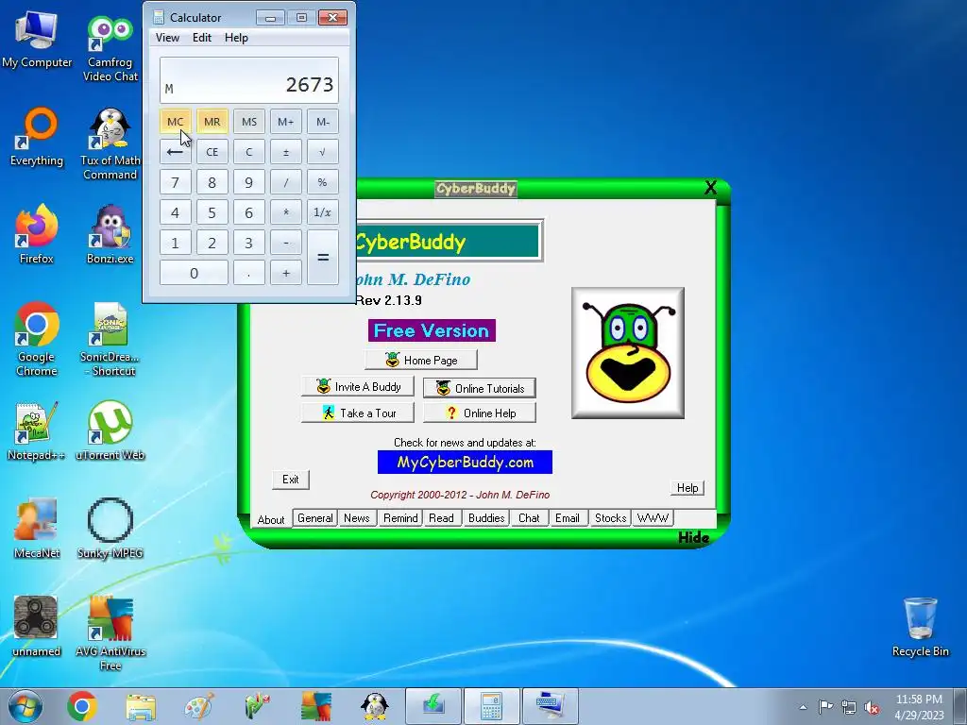Image resolution: width=967 pixels, height=725 pixels.
Task: Select the AVG AntiVirus Free desktop icon
Action: click(x=110, y=633)
